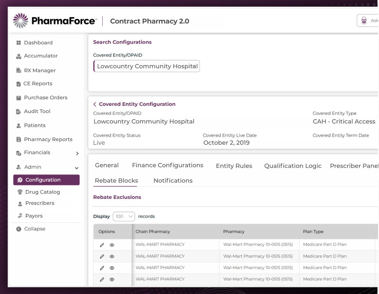
Task: Click the Audit Tool icon
Action: click(x=19, y=112)
